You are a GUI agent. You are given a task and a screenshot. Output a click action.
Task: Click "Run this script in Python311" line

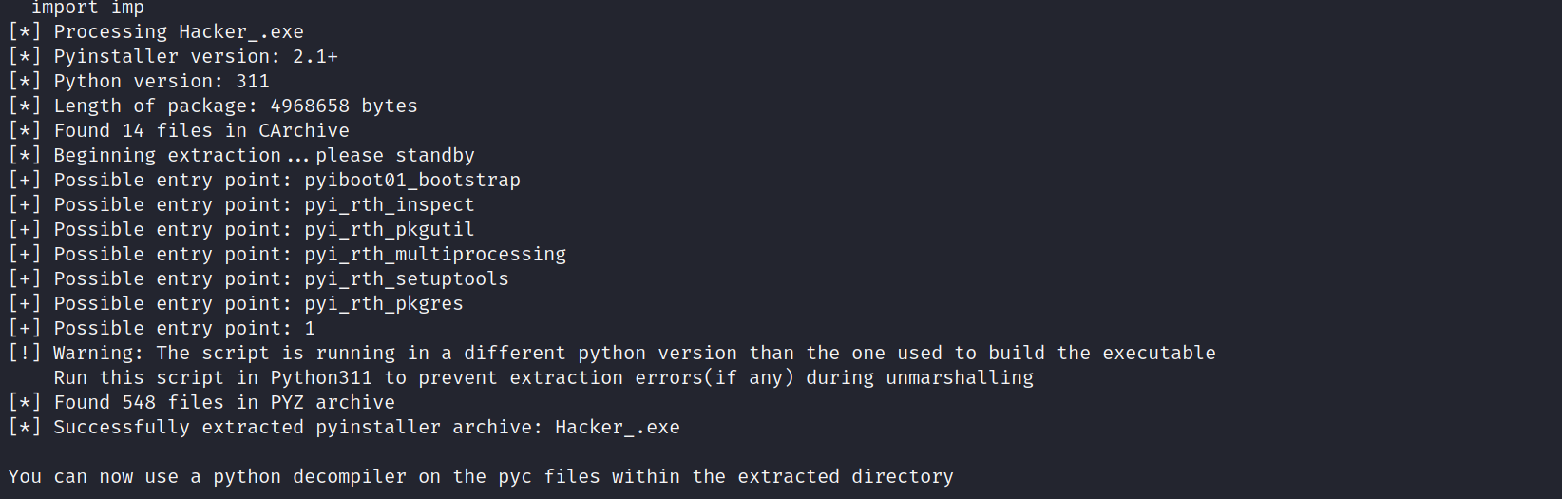coord(543,378)
